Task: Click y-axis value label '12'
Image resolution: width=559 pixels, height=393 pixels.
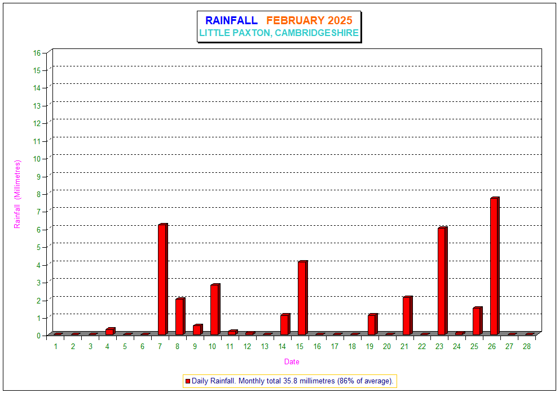Action: [x=37, y=123]
